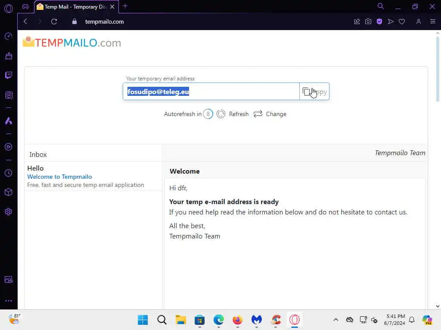Add page to bookmarks heart icon

coord(402,21)
